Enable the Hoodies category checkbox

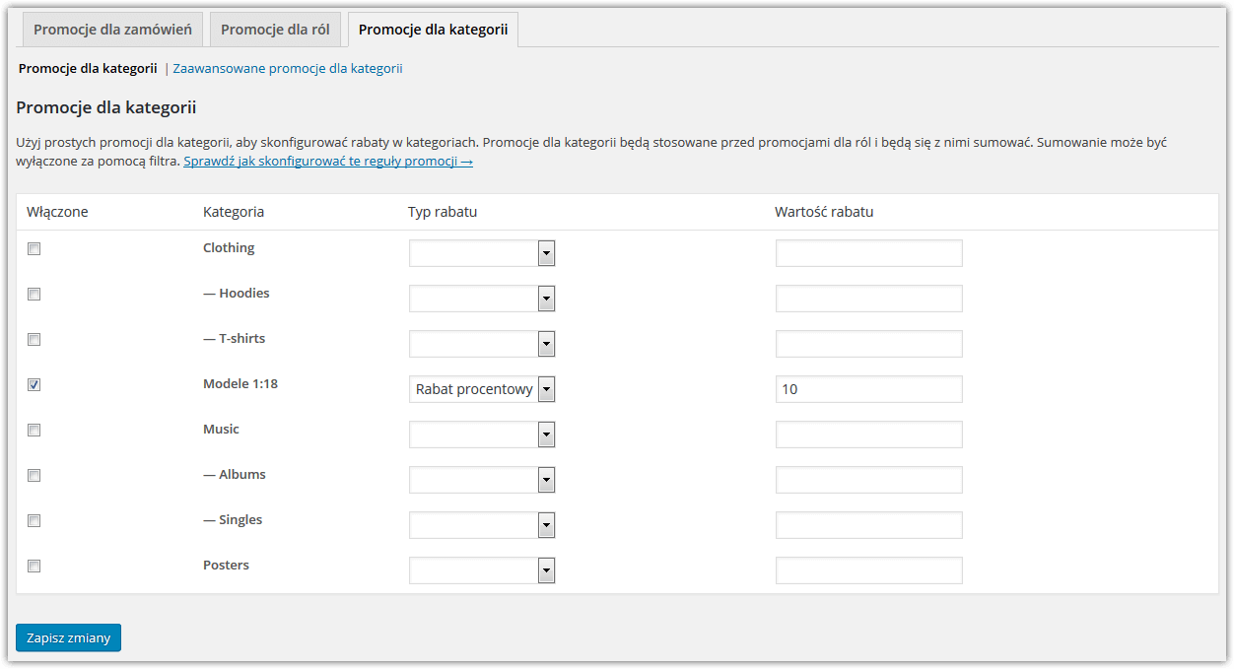(34, 295)
